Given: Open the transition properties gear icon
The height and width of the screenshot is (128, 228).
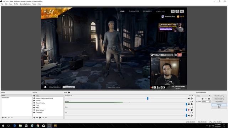Looking at the screenshot, I should [x=209, y=99].
